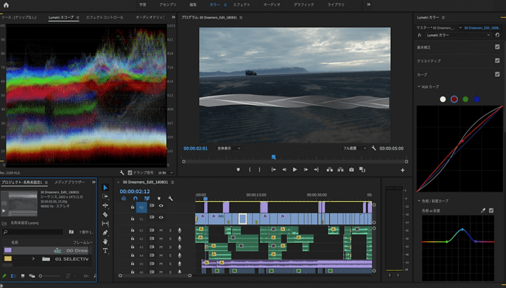This screenshot has width=506, height=288.
Task: Click the home icon
Action: (x=6, y=4)
